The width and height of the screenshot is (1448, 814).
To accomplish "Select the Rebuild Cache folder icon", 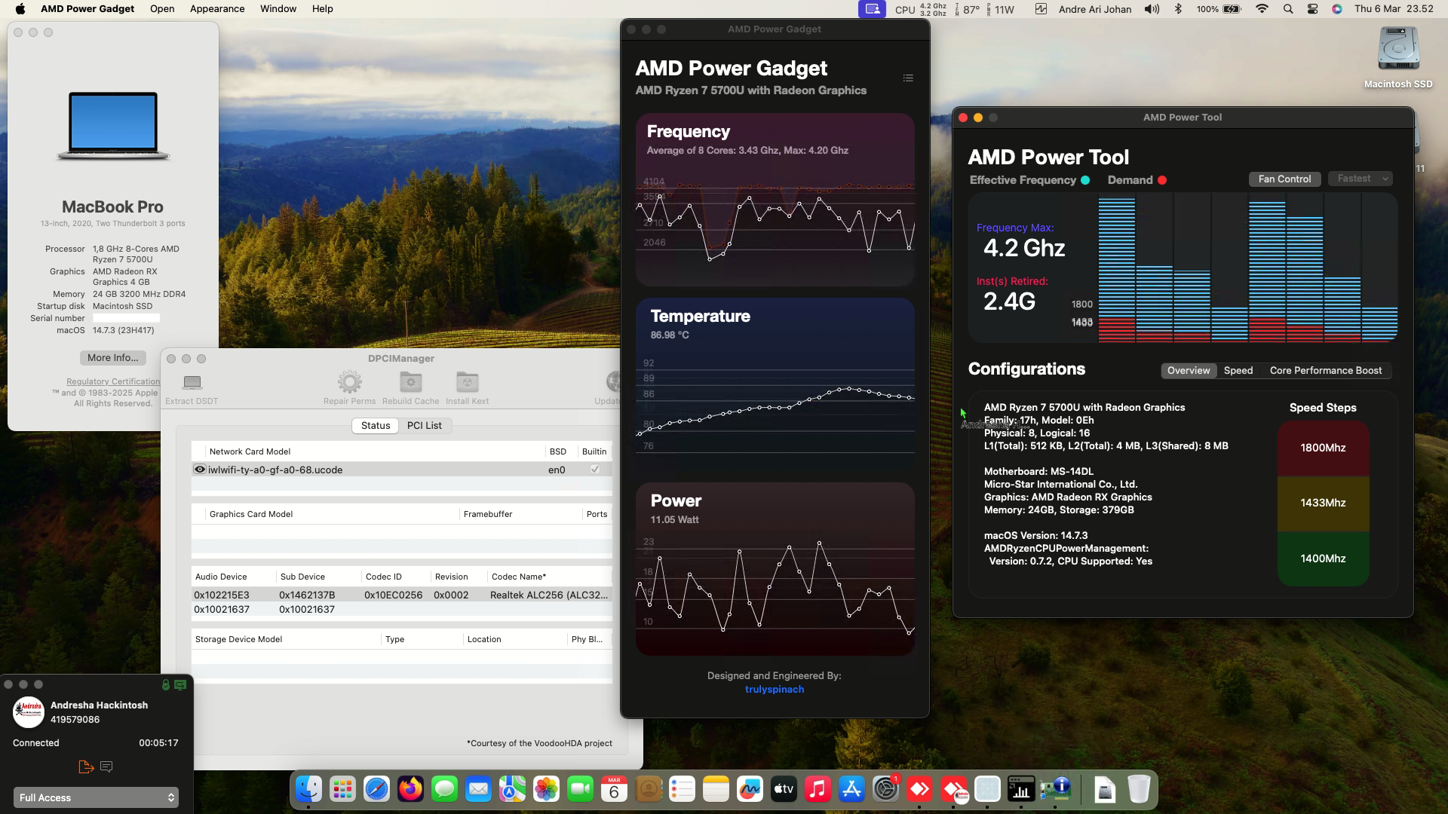I will pos(410,381).
